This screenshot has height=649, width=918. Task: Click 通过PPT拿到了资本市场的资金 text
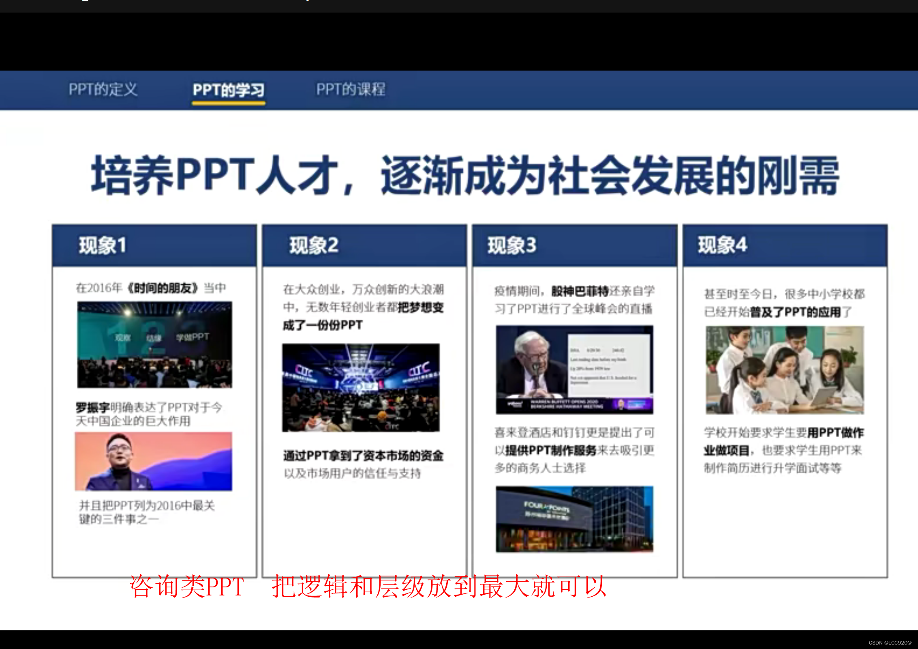point(363,456)
